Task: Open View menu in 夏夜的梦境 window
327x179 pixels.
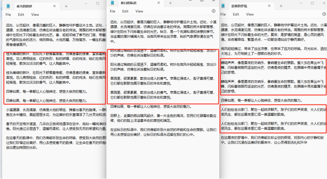Action: click(x=250, y=14)
